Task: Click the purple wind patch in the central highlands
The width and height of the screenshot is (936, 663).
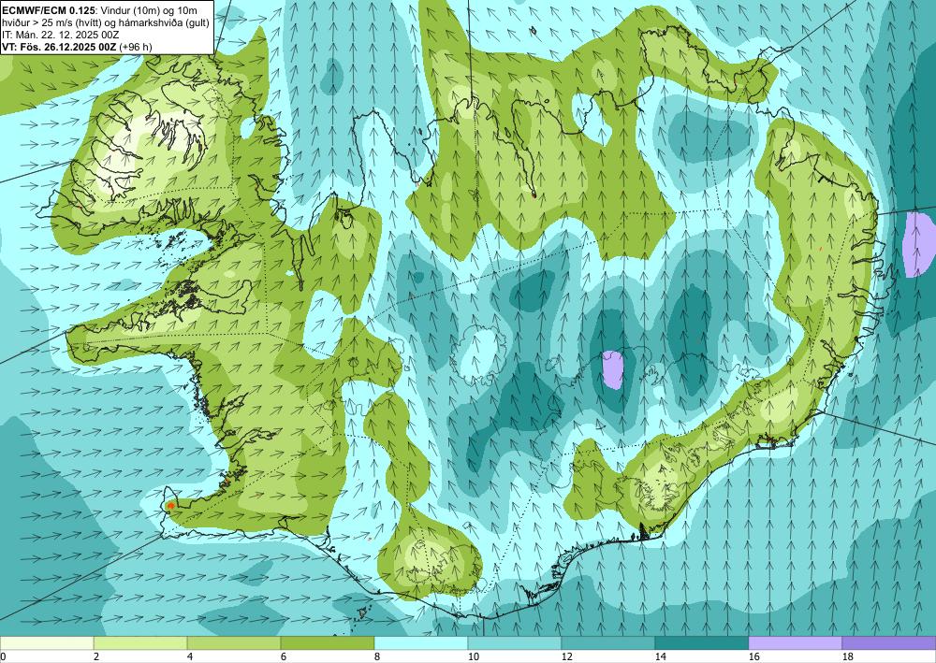Action: tap(612, 370)
